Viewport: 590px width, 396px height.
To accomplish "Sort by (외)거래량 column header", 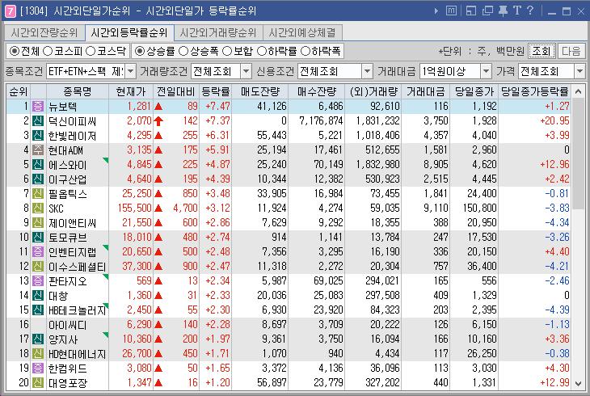I will click(x=373, y=91).
